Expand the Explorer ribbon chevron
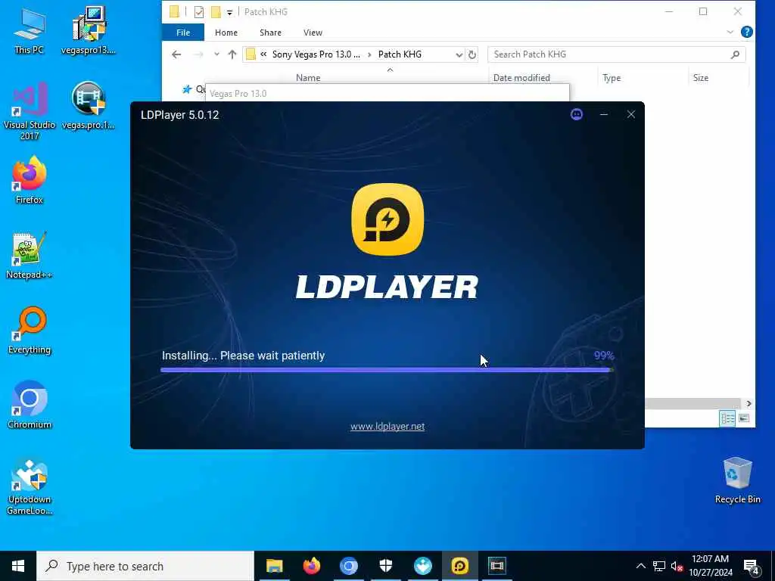 click(730, 32)
